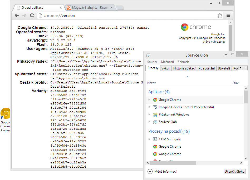Click task manager scrollbar down arrow
This screenshot has height=180, width=250.
click(246, 158)
